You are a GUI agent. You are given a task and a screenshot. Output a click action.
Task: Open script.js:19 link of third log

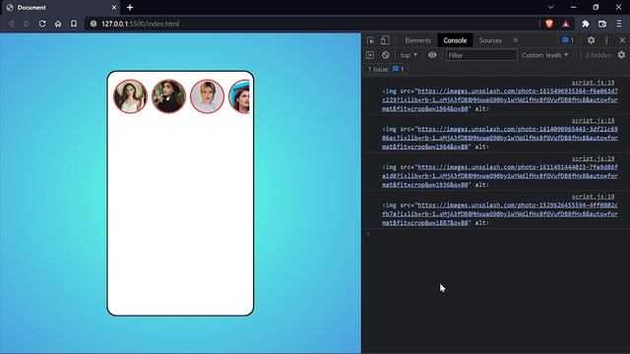pyautogui.click(x=593, y=158)
